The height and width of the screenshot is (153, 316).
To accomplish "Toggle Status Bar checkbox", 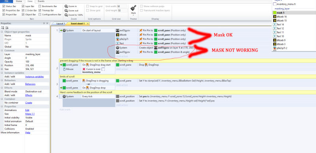I will tap(4, 6).
